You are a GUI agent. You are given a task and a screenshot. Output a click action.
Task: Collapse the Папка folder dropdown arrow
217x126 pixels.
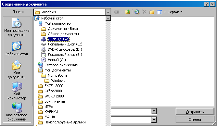(108, 12)
